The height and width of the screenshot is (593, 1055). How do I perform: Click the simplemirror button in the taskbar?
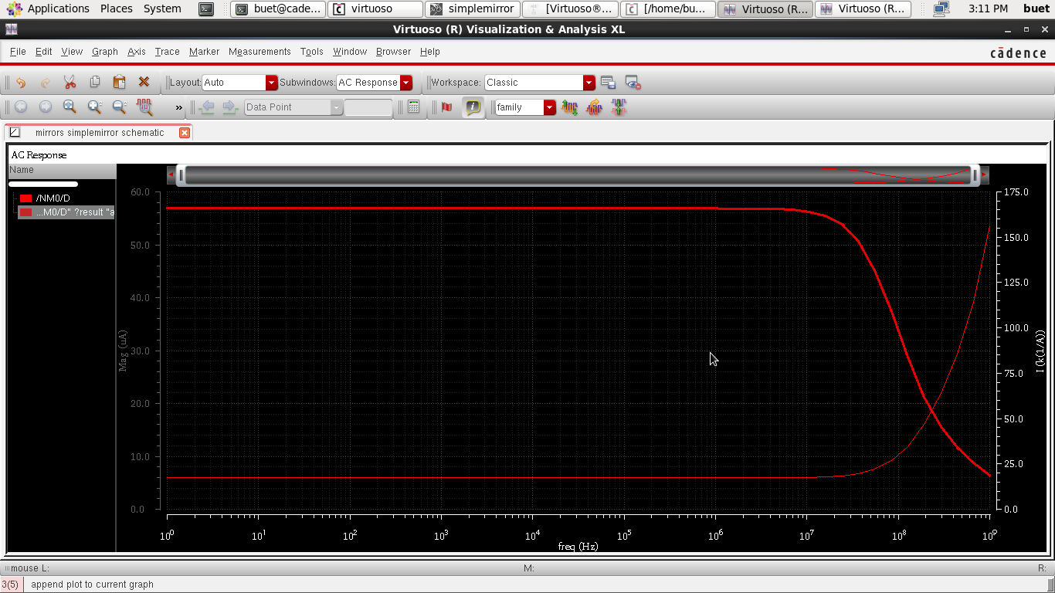(x=473, y=8)
